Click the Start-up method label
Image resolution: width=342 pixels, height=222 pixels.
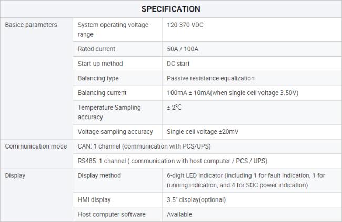tap(100, 64)
